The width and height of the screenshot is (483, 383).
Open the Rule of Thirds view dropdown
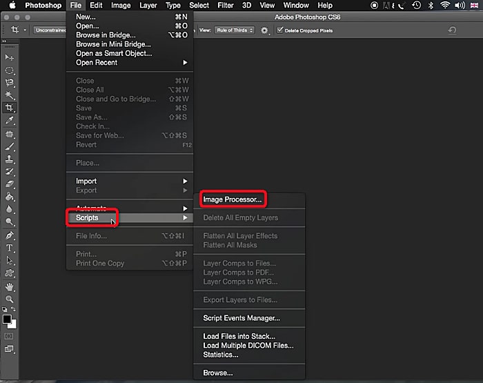click(235, 30)
